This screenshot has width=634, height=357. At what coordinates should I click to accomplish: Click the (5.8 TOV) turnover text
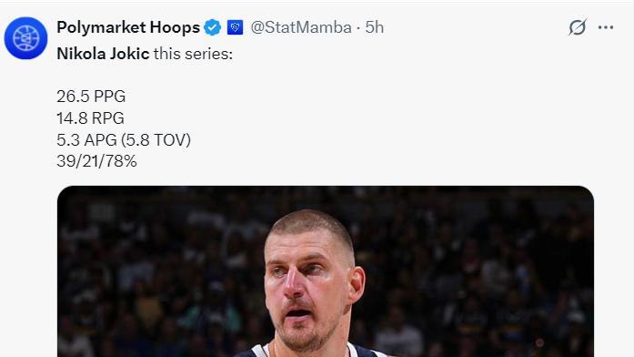tap(156, 140)
